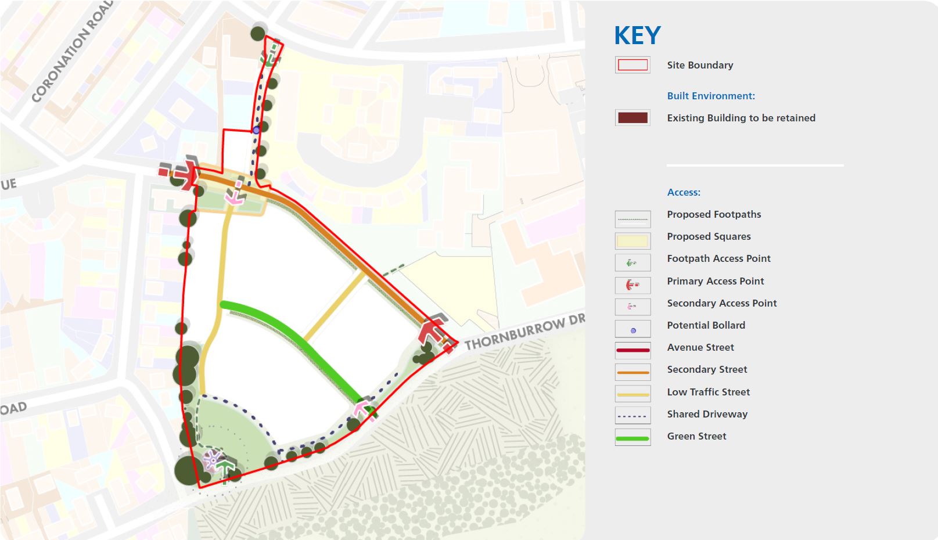Select the green footpath arrow at southern site entrance

click(225, 465)
